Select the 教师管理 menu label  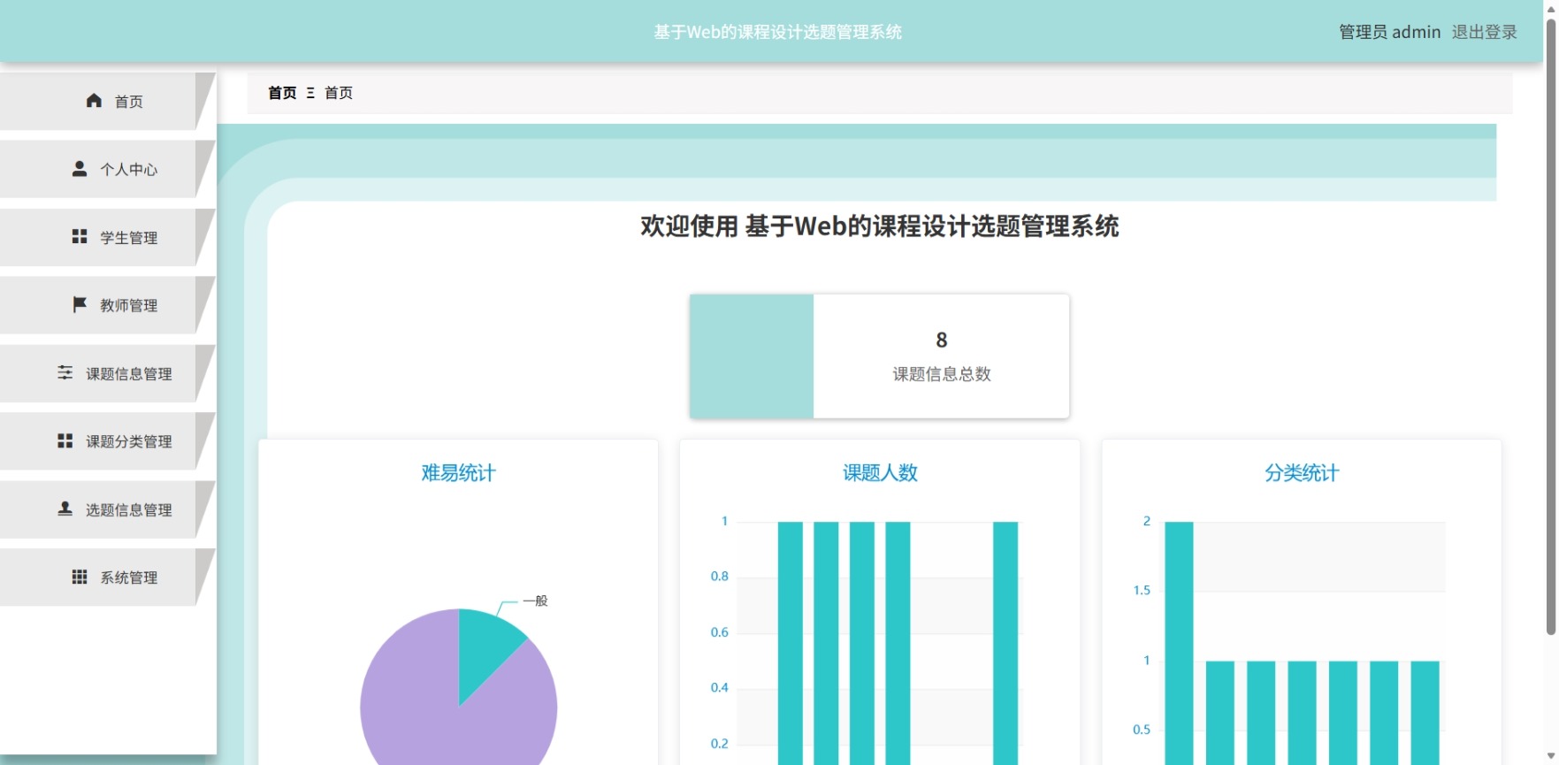click(129, 306)
